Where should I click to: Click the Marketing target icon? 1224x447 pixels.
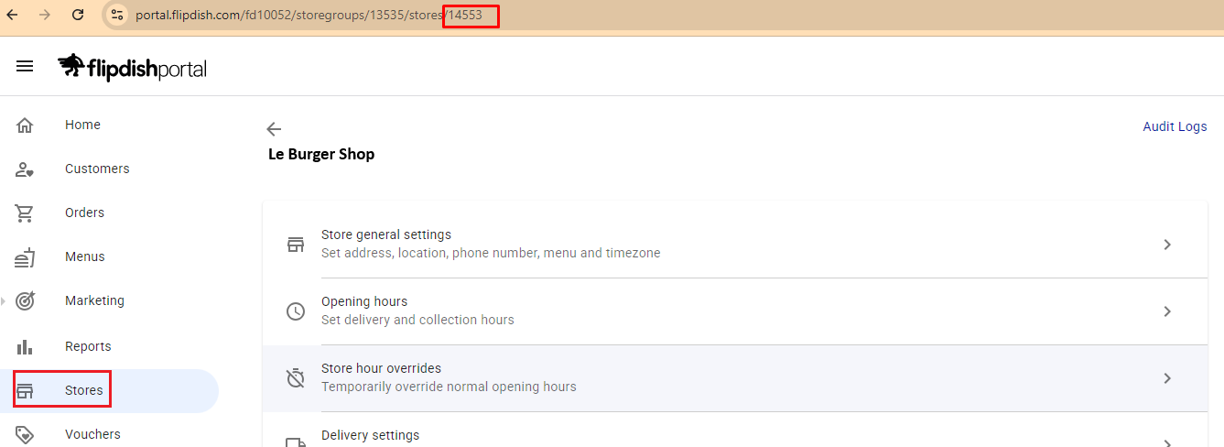(25, 300)
